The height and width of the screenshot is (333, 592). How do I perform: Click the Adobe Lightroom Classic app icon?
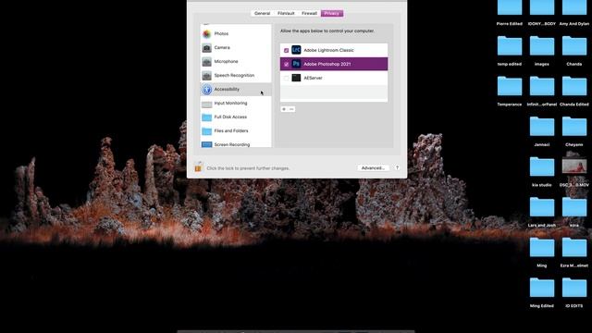pyautogui.click(x=296, y=50)
